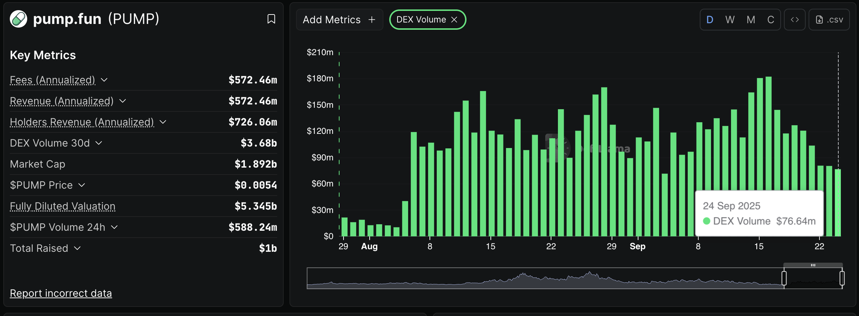The image size is (859, 316).
Task: Click the plus icon in Add Metrics
Action: tap(372, 20)
